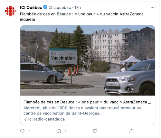Viewport: 161px width, 138px height.
Task: Open the ICI Québec account name
Action: click(x=31, y=7)
